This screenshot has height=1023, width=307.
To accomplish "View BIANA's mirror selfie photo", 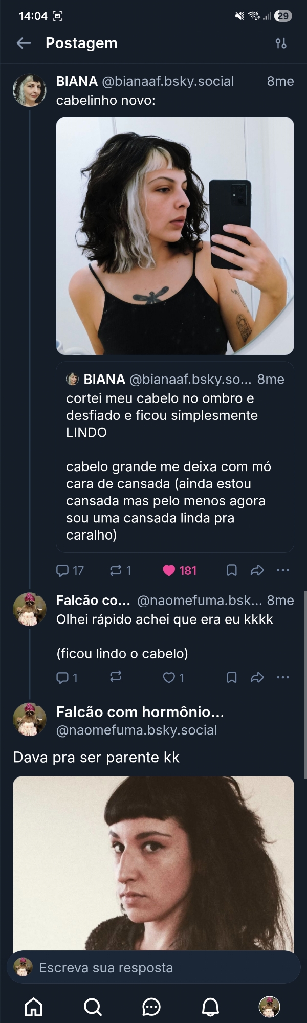I will (x=174, y=236).
